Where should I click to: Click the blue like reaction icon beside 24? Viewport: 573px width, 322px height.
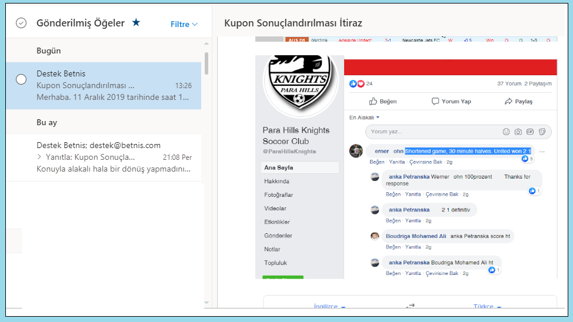pos(353,83)
